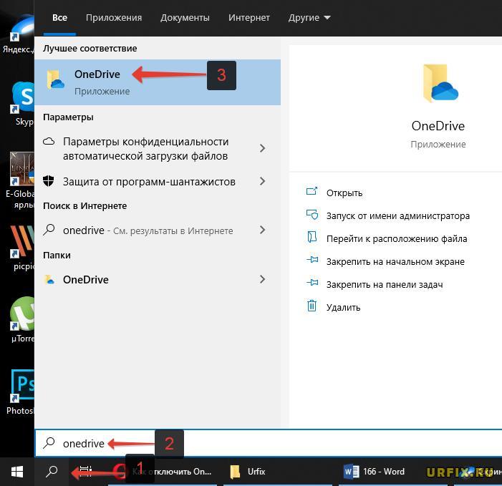Choose Запуск от имени администратора

(398, 216)
